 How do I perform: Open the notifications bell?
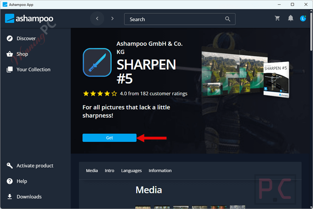(x=291, y=18)
